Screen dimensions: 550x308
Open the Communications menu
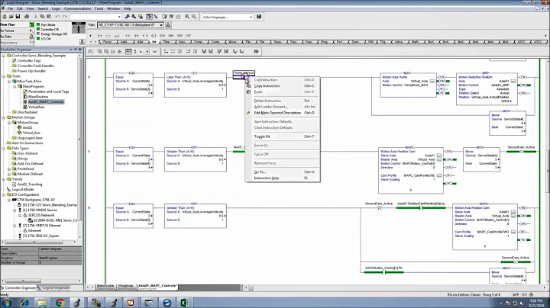77,8
